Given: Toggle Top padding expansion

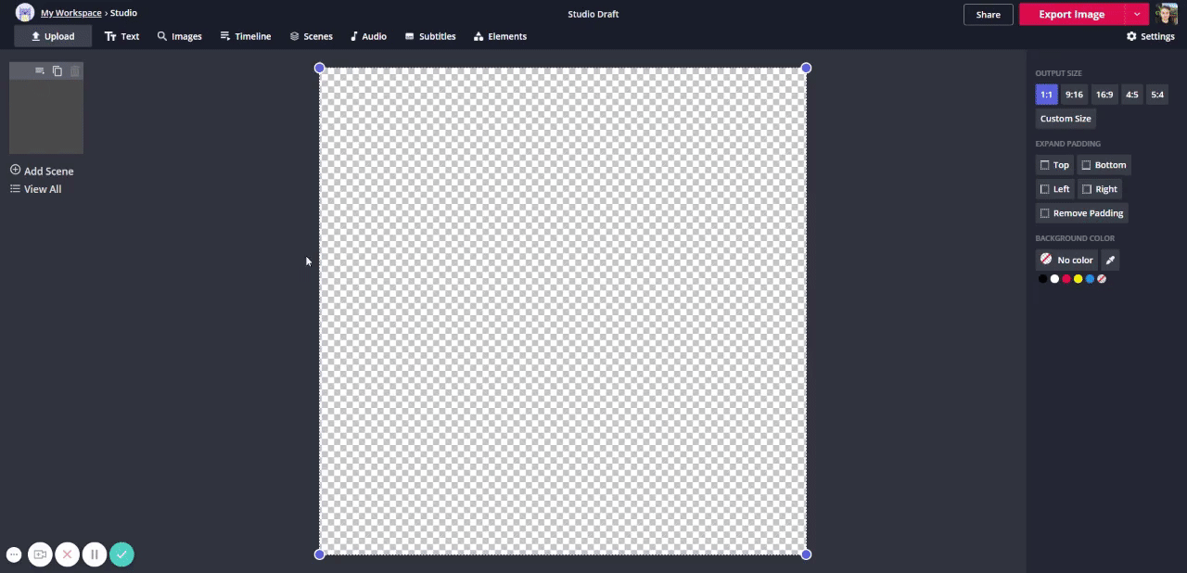Looking at the screenshot, I should click(x=1054, y=165).
